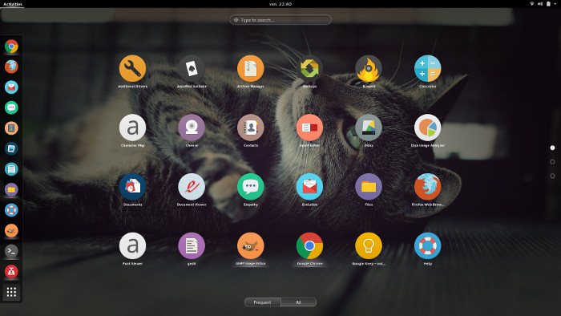Open the Disks utility
The height and width of the screenshot is (316, 561).
tap(369, 128)
